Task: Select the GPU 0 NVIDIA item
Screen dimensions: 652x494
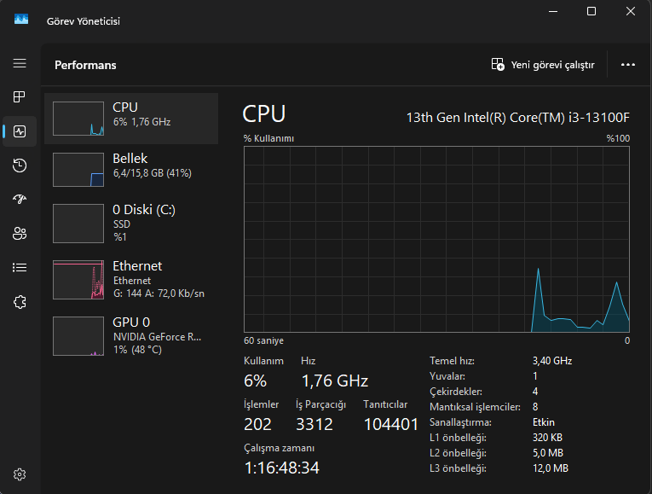Action: (131, 334)
